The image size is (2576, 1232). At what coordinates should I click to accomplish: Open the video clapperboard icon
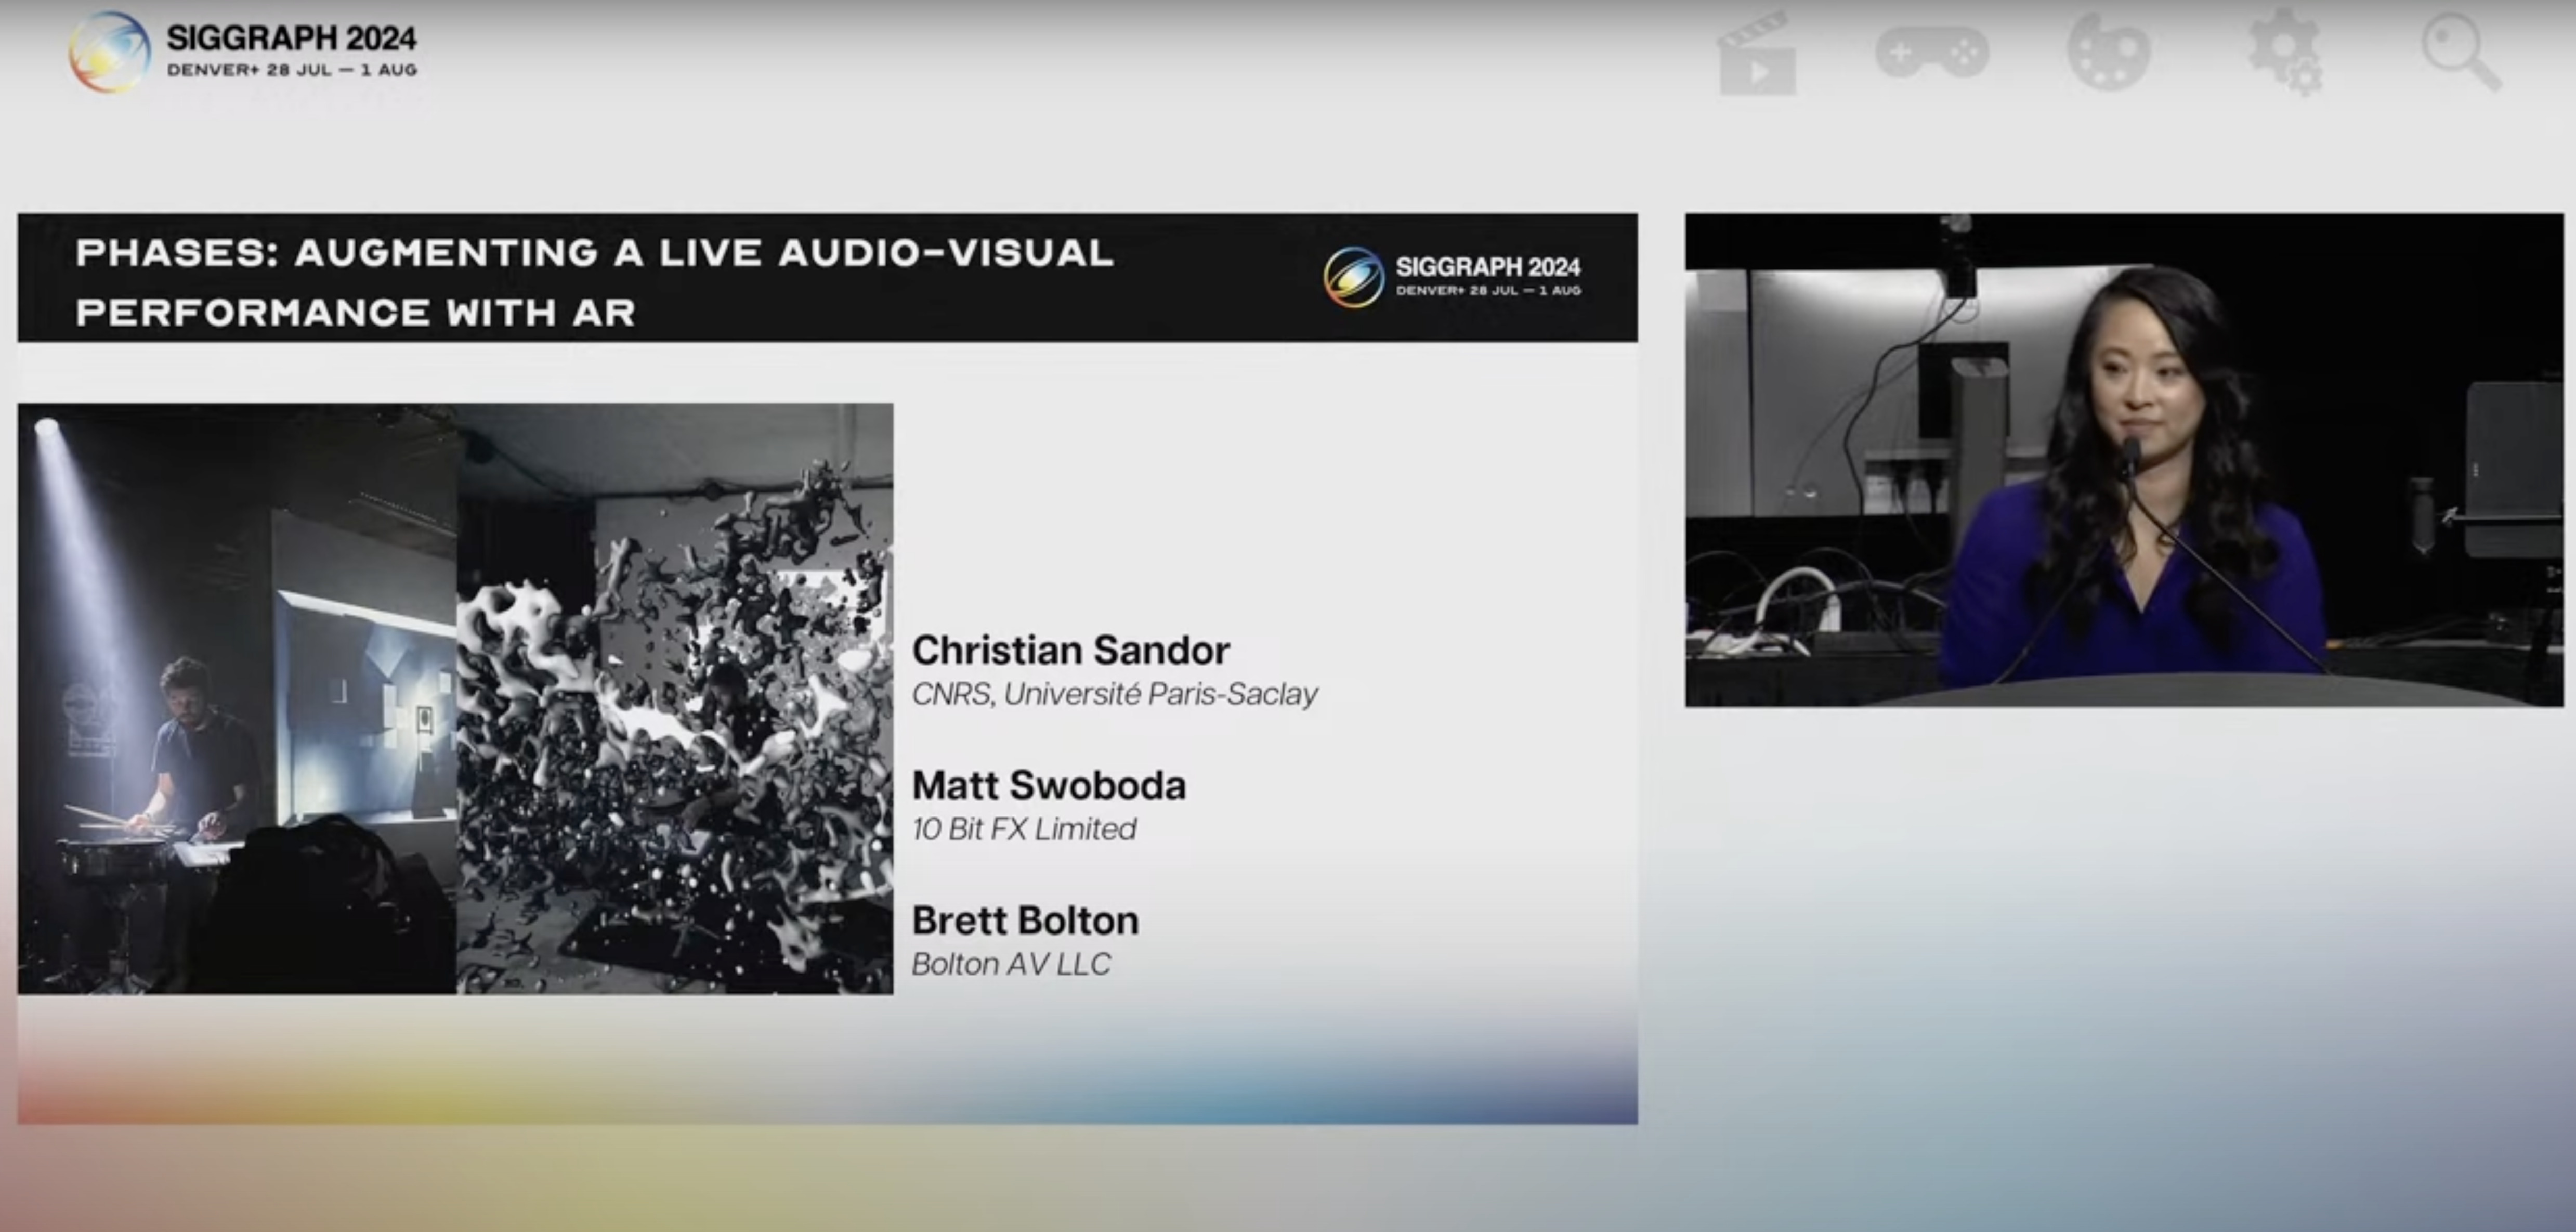1756,55
